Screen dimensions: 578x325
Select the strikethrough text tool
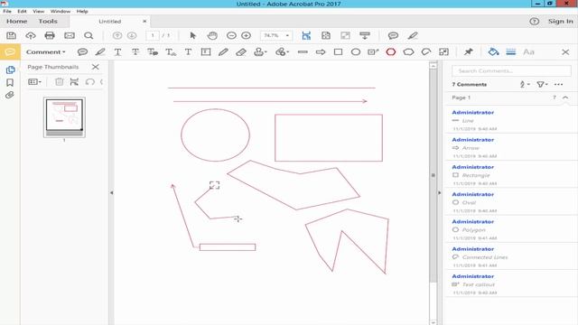[135, 52]
